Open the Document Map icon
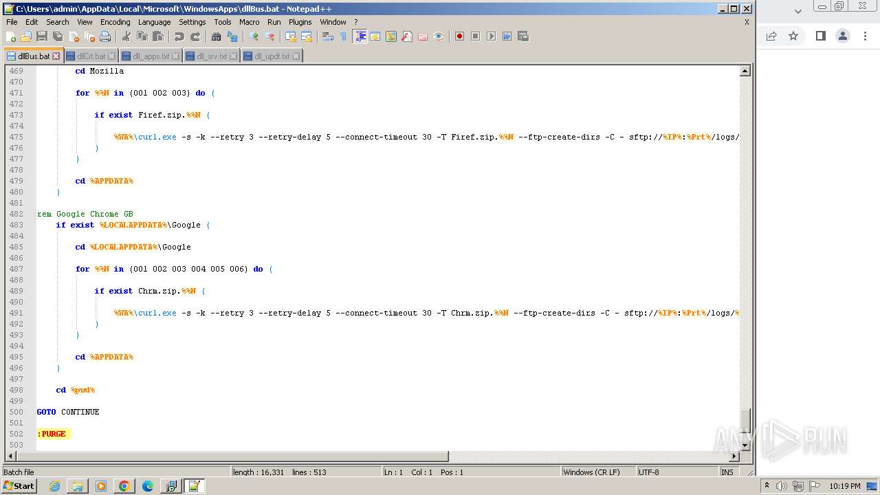Viewport: 880px width, 495px height. [x=391, y=36]
